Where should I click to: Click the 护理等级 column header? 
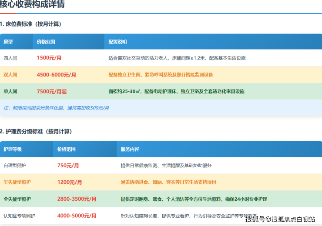(x=13, y=149)
